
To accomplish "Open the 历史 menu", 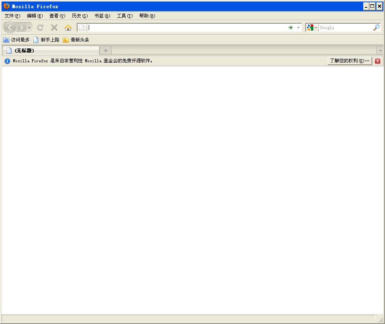I will point(79,16).
